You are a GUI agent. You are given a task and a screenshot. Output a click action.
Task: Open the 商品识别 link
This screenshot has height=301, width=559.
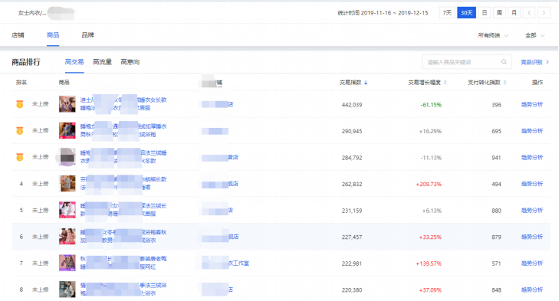point(534,62)
